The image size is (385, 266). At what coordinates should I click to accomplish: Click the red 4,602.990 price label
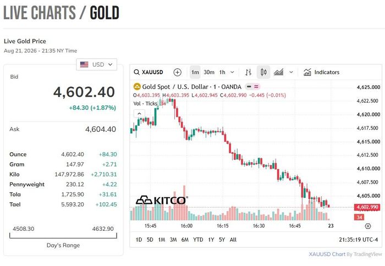pyautogui.click(x=367, y=207)
